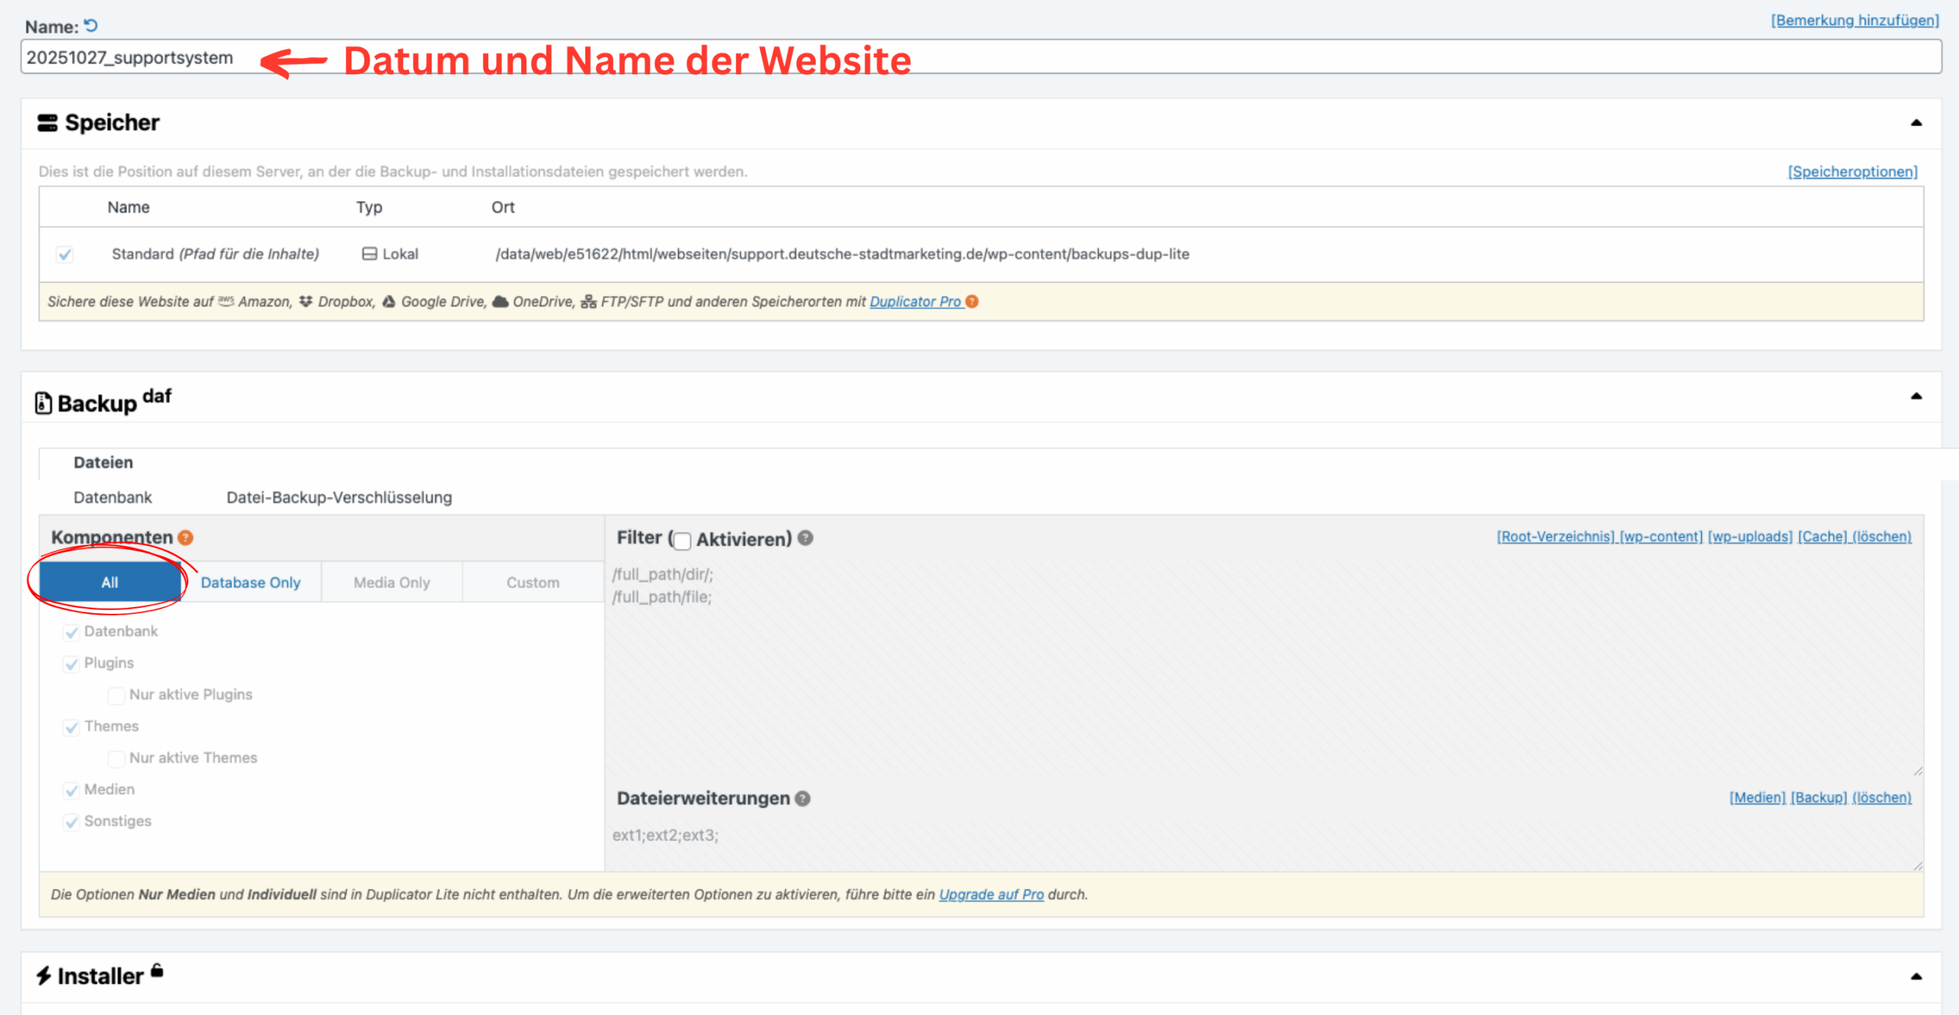1959x1015 pixels.
Task: Click the undo icon beside the Name label
Action: point(91,25)
